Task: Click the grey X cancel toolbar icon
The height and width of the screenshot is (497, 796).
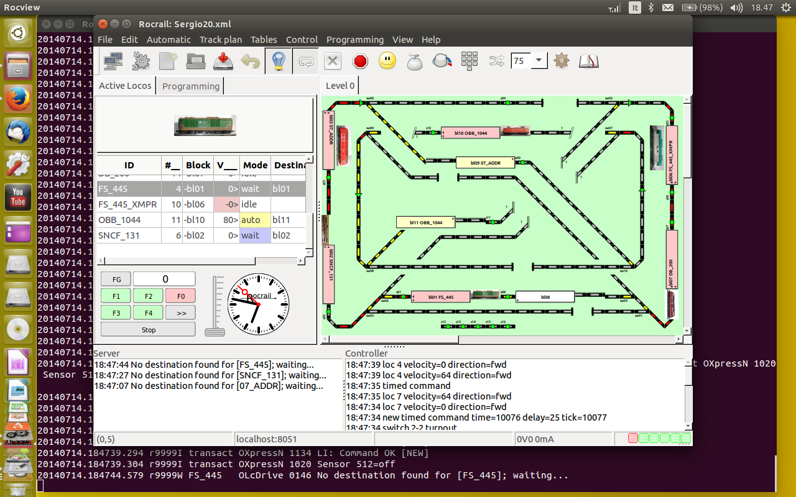Action: (x=333, y=61)
